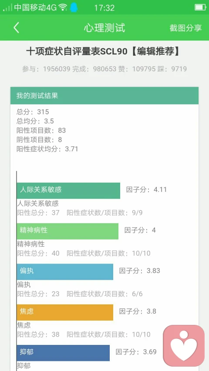Select the 人际关系敏感 green bar
Viewport: 209px width, 371px height.
click(x=68, y=191)
